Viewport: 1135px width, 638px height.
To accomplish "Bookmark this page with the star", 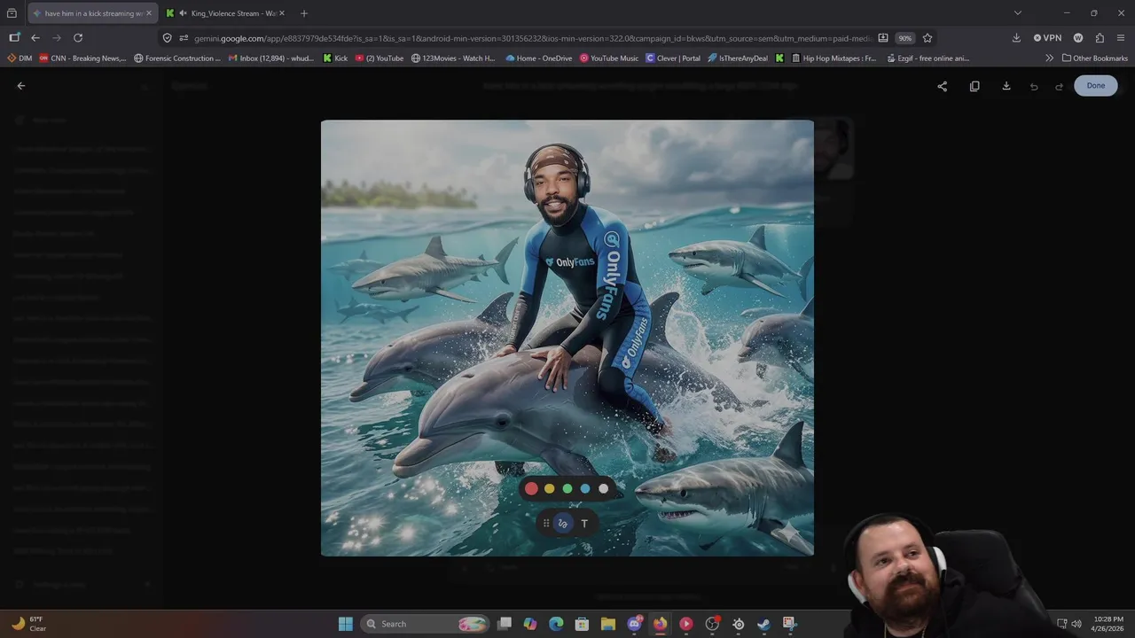I will (928, 38).
